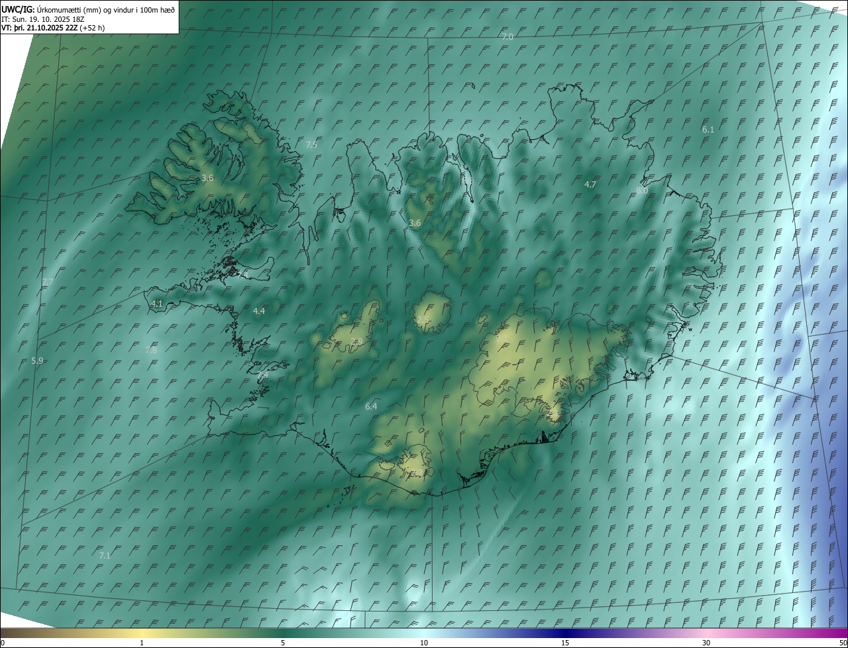
Task: Select the 7.5 value label
Action: pyautogui.click(x=312, y=144)
